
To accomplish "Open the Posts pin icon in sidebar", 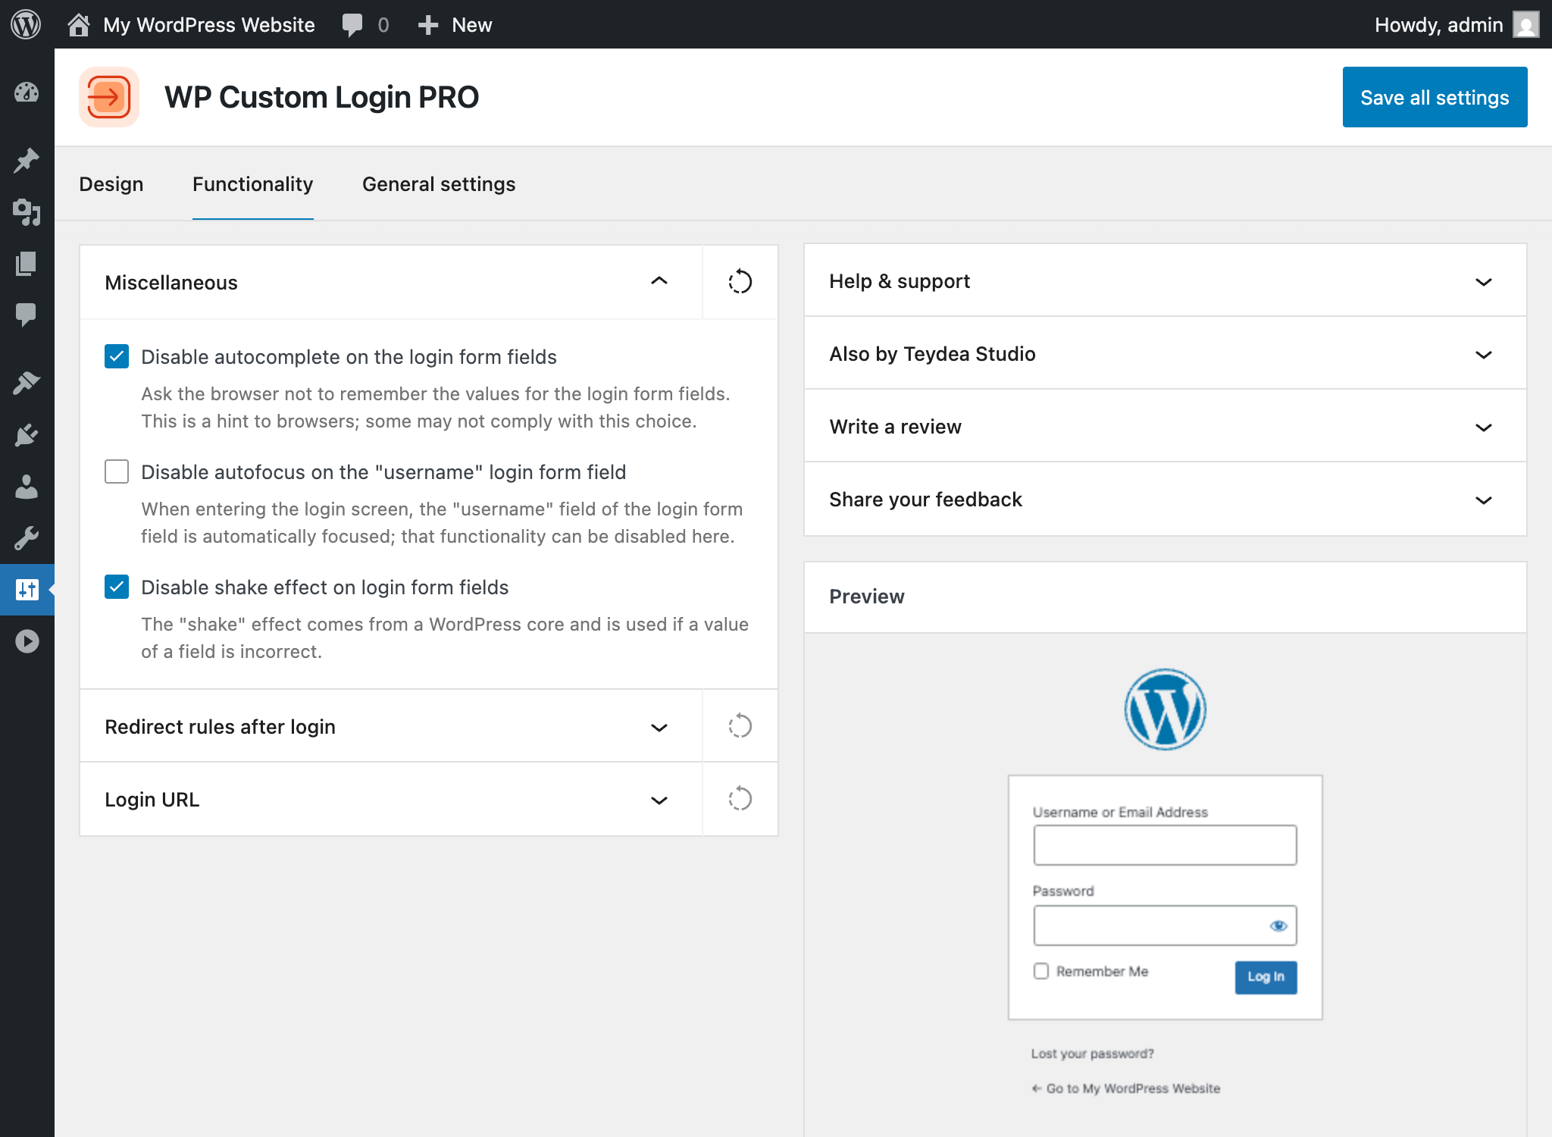I will (x=27, y=160).
